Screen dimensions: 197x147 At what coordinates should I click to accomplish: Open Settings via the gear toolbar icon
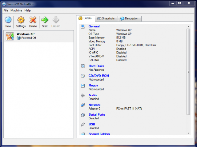coord(21,20)
